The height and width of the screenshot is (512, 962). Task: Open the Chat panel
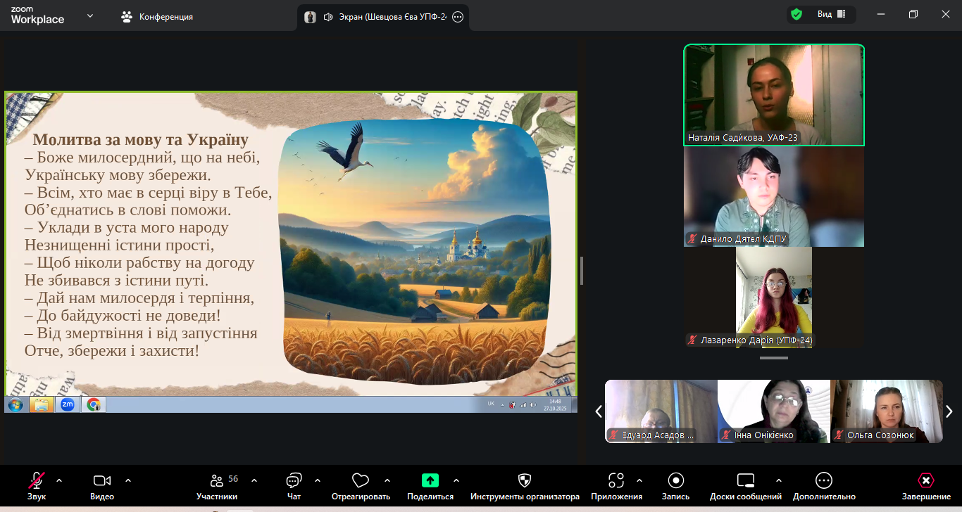tap(294, 481)
